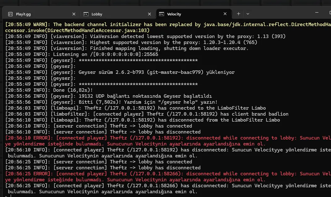Minimize the terminal window
Image resolution: width=331 pixels, height=197 pixels.
pyautogui.click(x=317, y=13)
